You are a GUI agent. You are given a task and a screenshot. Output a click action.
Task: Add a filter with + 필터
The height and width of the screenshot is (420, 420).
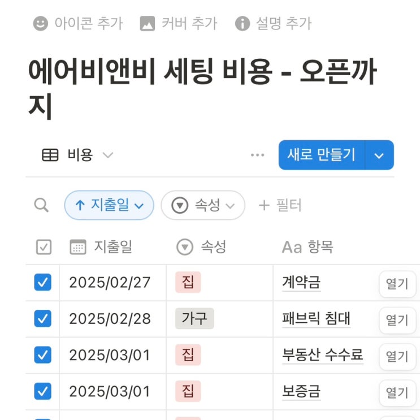coord(280,205)
